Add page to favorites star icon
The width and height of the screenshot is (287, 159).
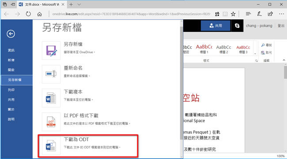(x=233, y=14)
